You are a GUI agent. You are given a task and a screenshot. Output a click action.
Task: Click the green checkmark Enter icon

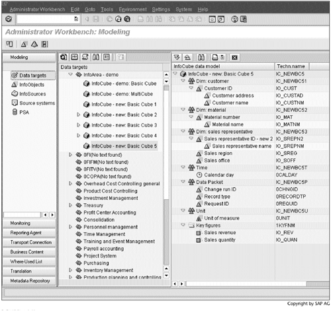coord(9,19)
